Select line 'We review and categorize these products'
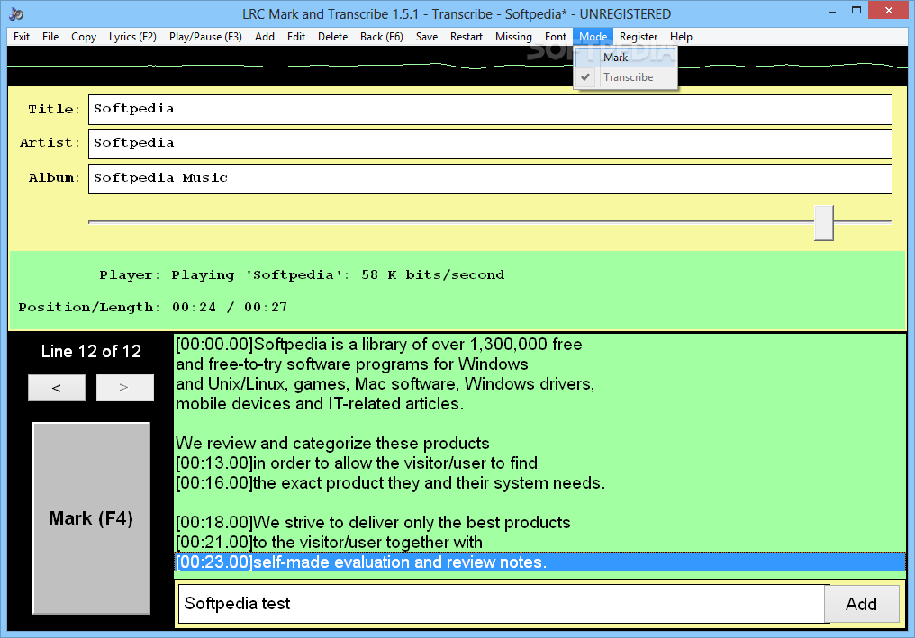 [539, 444]
